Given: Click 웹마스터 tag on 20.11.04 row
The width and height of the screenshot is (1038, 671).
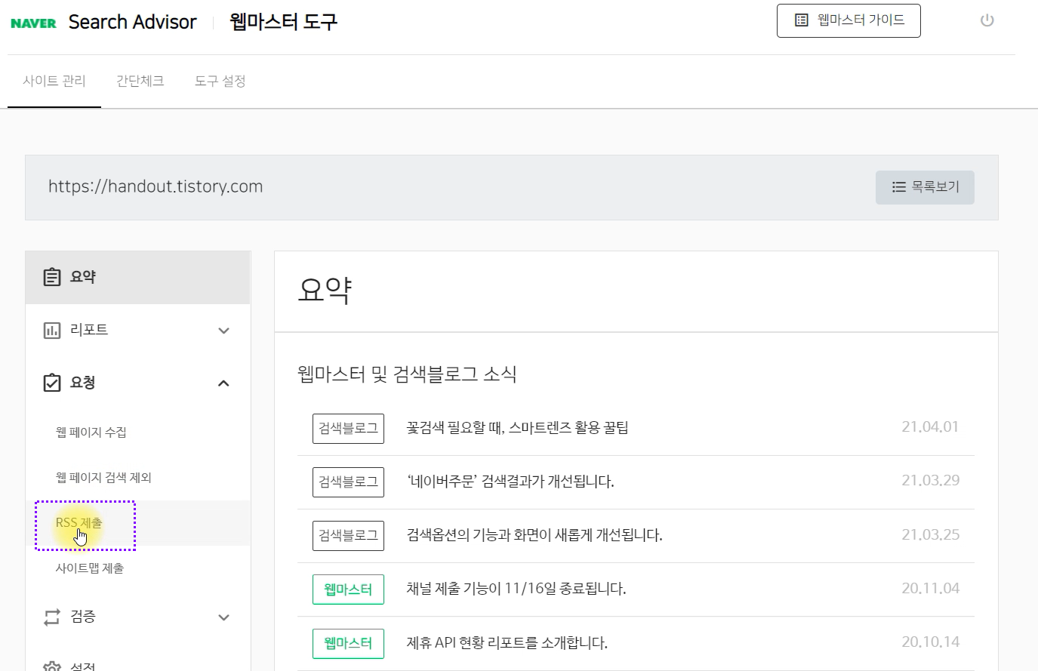Looking at the screenshot, I should [348, 589].
